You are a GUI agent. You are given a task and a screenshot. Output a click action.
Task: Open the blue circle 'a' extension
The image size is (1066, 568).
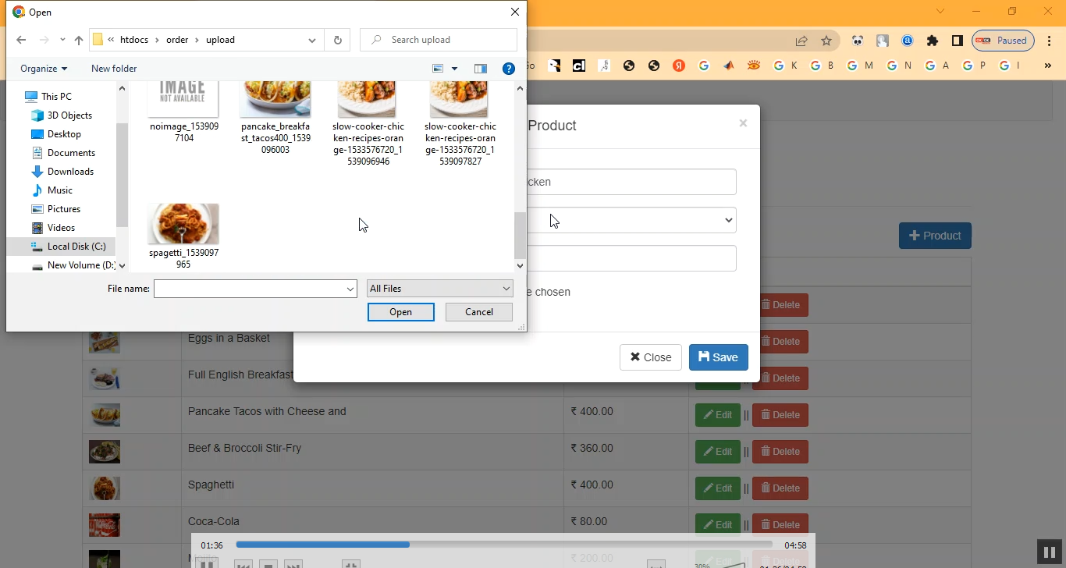tap(908, 41)
